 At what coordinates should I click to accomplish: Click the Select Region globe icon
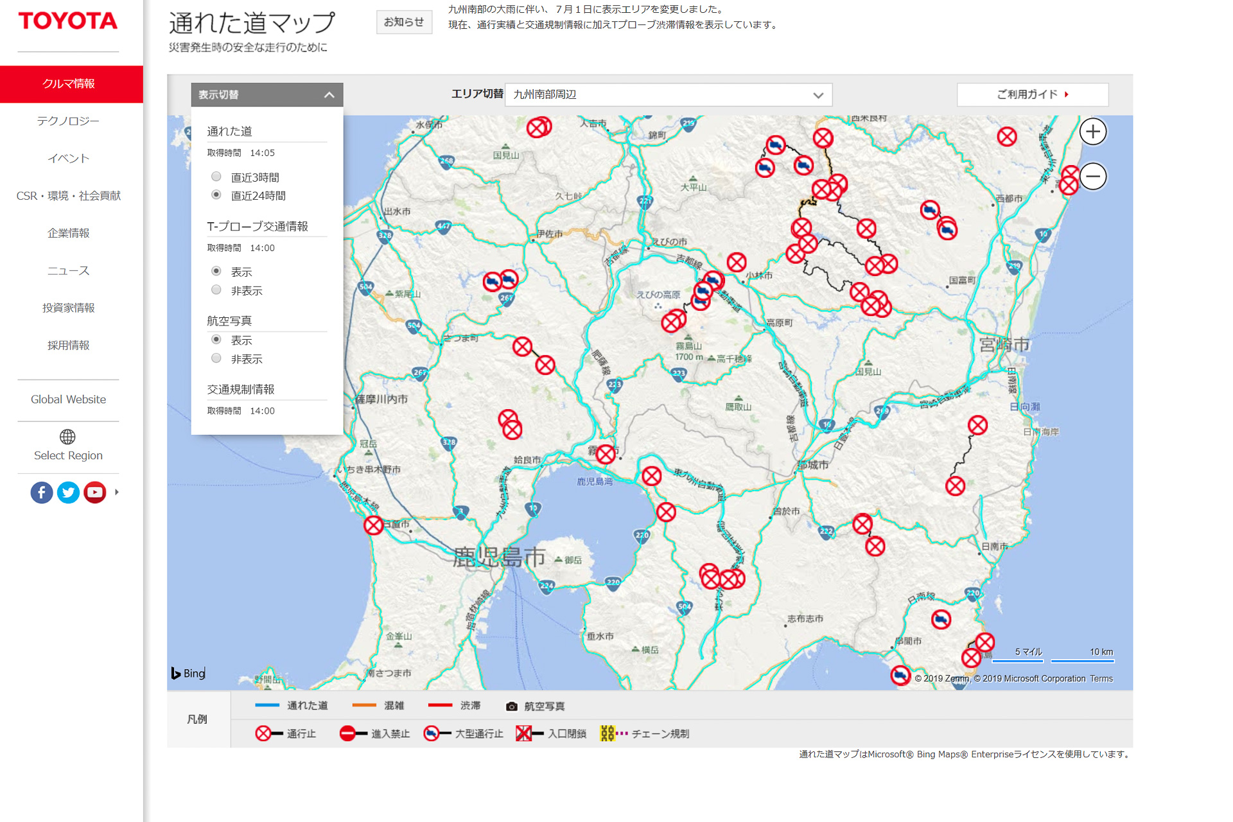(x=67, y=437)
